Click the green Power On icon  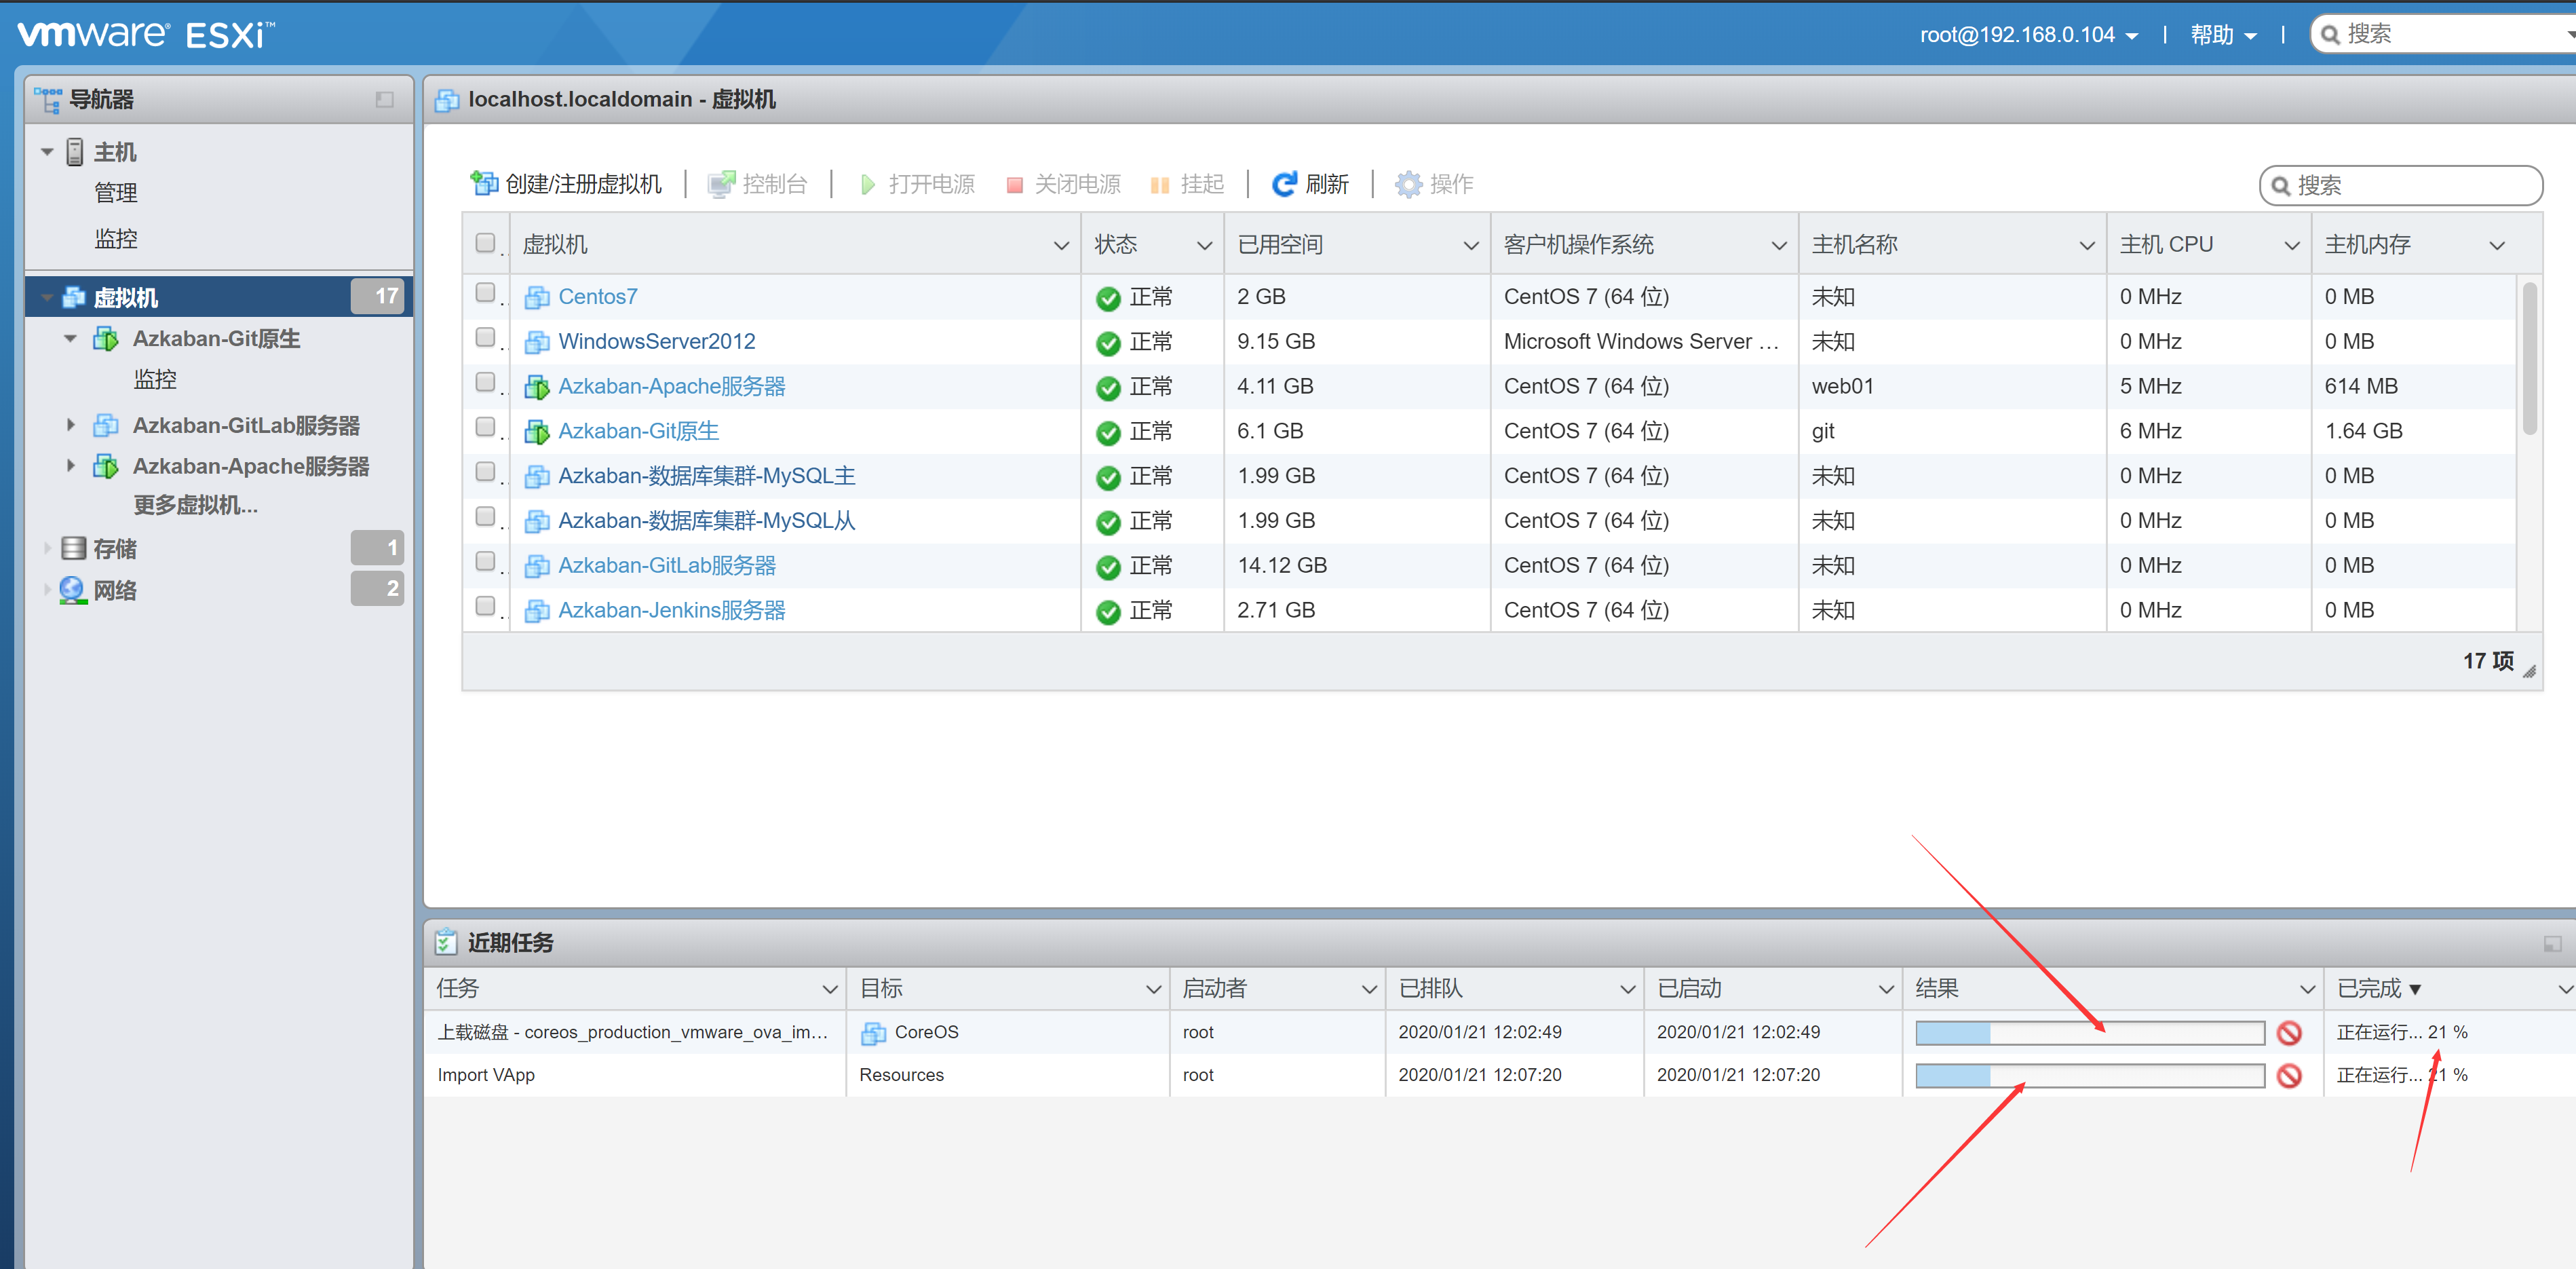868,185
